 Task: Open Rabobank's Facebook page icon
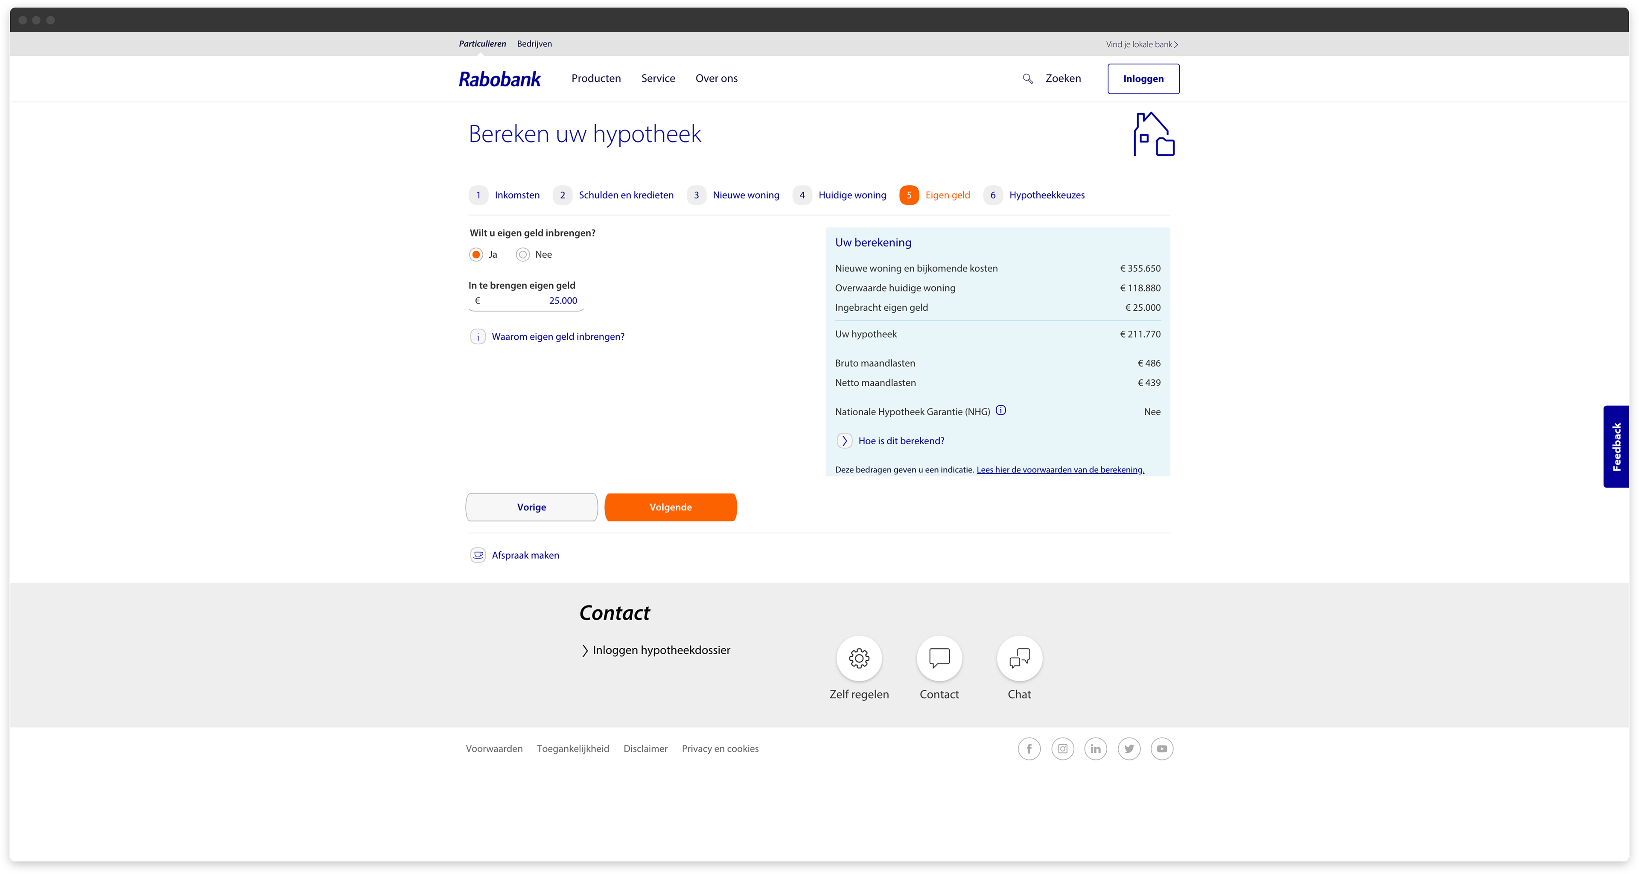[x=1029, y=749]
